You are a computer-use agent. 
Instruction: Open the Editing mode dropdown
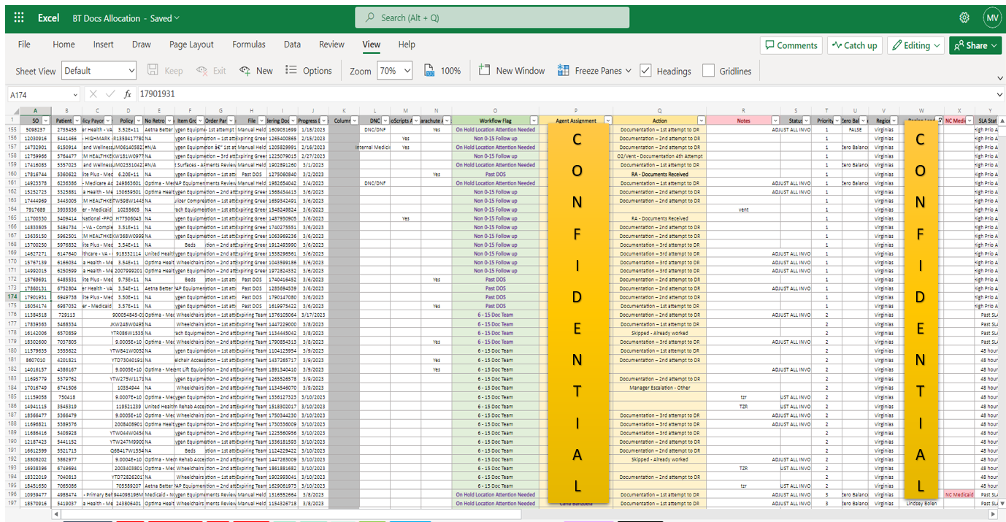coord(916,45)
